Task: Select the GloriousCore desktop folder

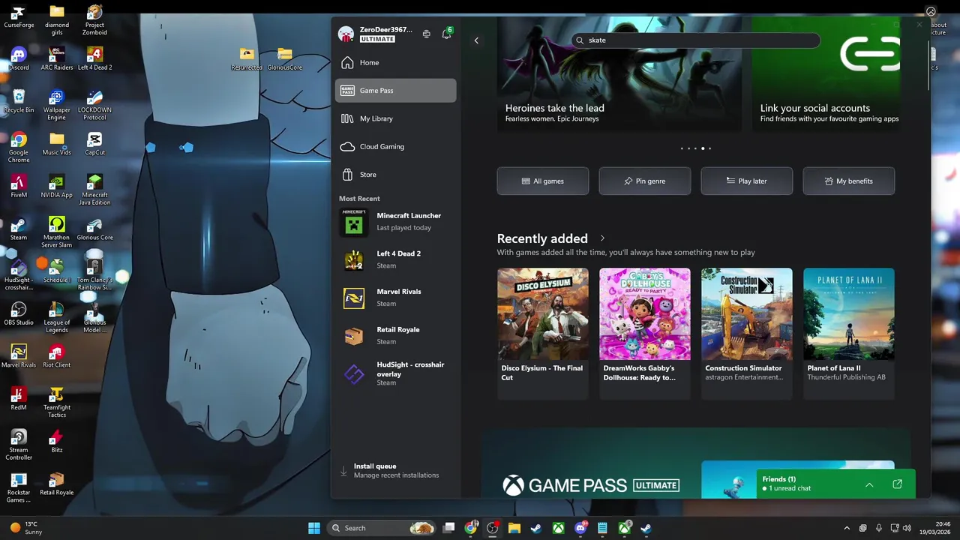Action: 284,59
